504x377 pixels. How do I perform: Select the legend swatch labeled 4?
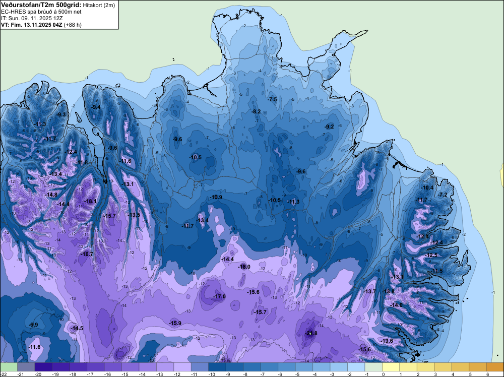tap(460, 367)
